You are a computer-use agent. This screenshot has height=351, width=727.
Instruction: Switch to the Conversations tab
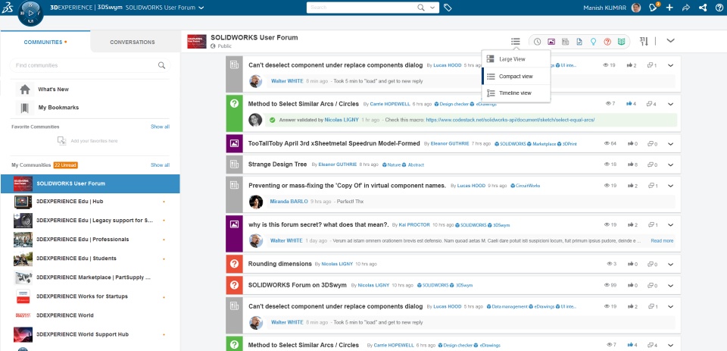[x=132, y=42]
